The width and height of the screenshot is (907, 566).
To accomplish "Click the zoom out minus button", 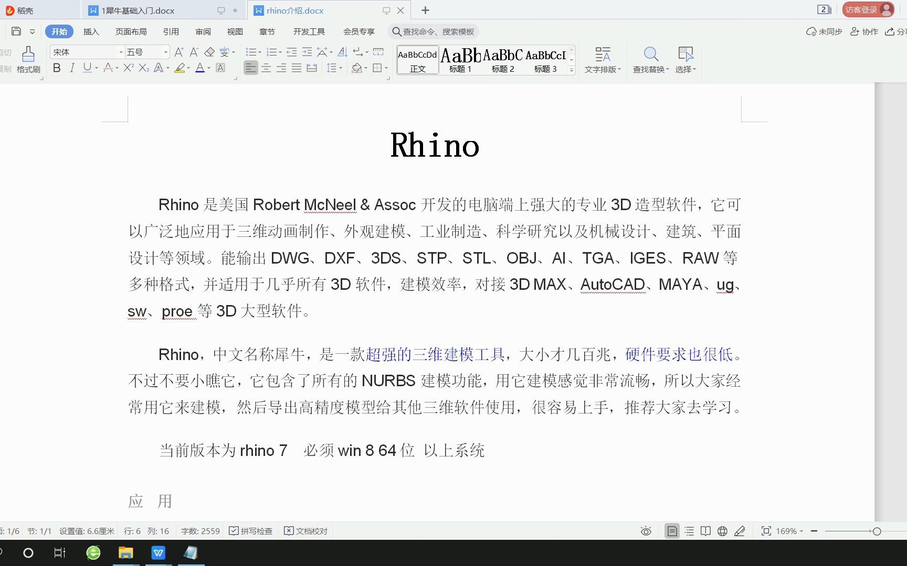I will pyautogui.click(x=814, y=531).
